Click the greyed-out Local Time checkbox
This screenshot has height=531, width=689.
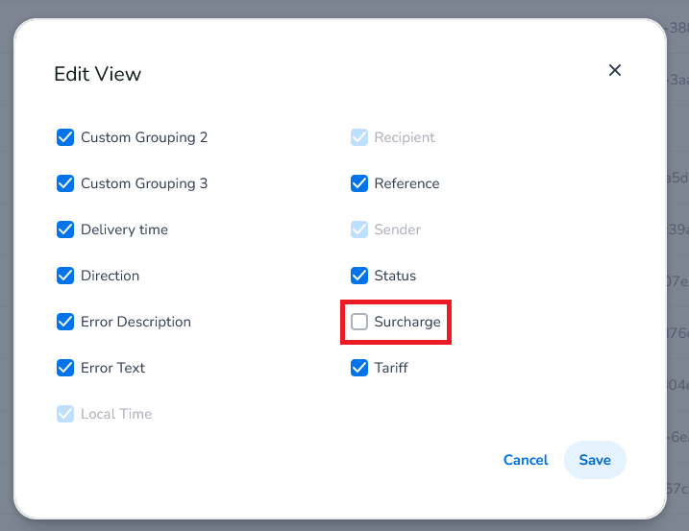pyautogui.click(x=65, y=414)
